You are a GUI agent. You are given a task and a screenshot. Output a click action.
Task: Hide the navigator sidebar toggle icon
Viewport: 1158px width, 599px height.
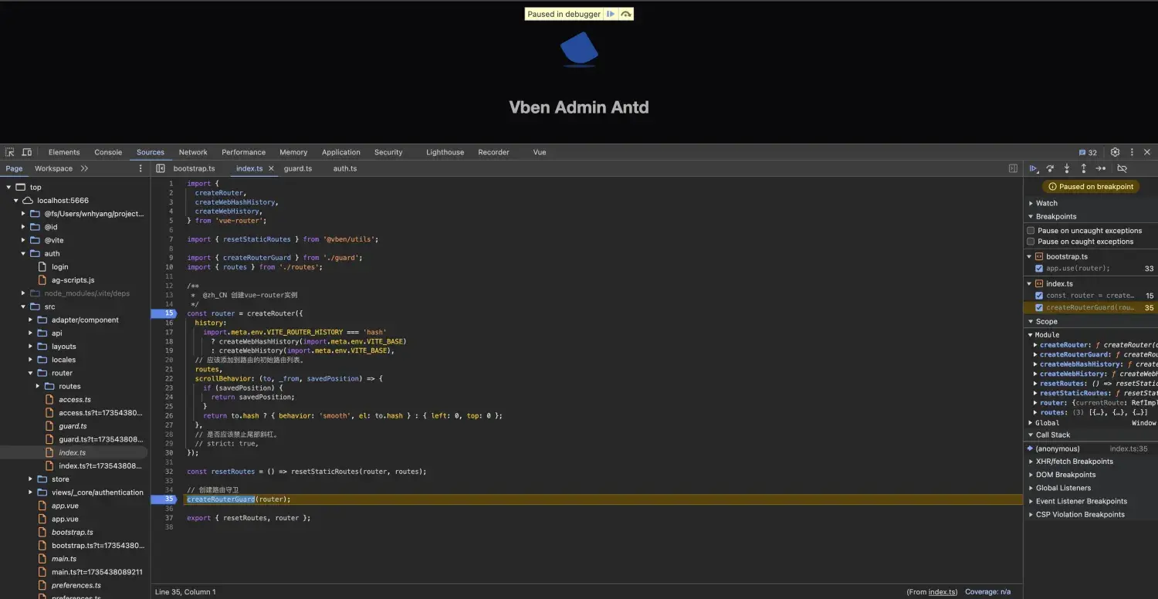[x=161, y=168]
